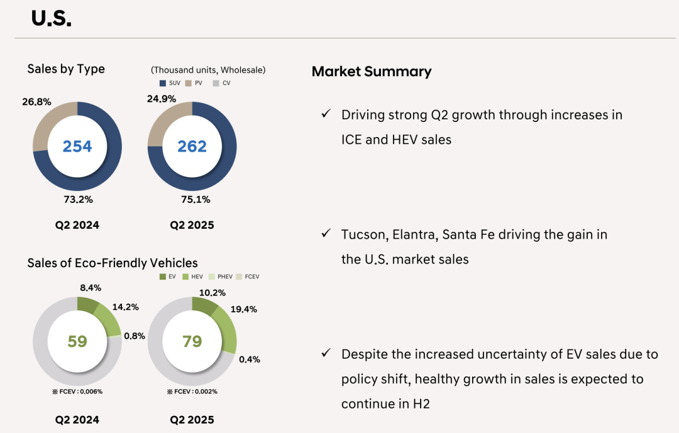This screenshot has height=433, width=679.
Task: Click the "Sales of Eco-Friendly Vehicles" title
Action: point(113,263)
